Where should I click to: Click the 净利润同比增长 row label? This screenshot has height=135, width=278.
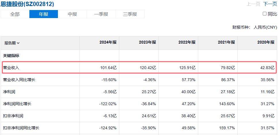[x=17, y=104]
